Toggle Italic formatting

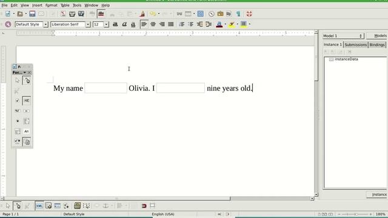pos(124,24)
